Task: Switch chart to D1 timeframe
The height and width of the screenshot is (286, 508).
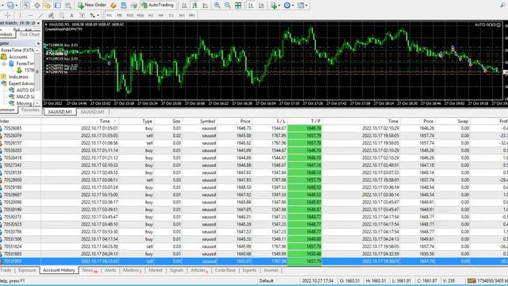Action: pos(171,15)
